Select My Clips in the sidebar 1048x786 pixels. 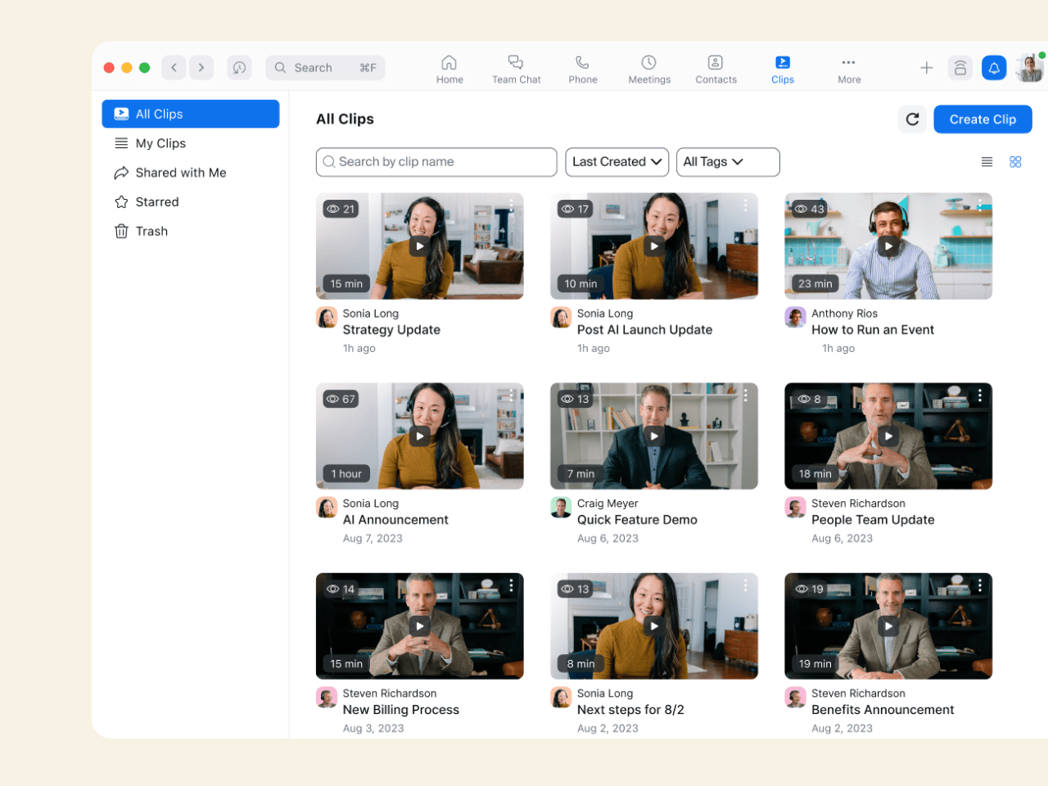tap(160, 143)
